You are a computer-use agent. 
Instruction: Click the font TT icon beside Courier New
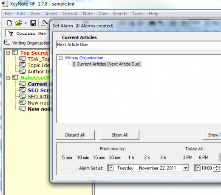point(11,33)
